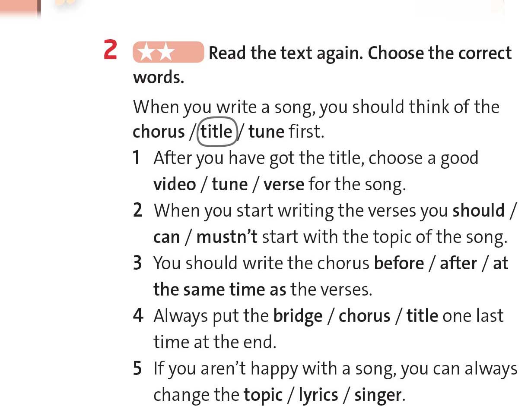Select 'video' in question 1
Image resolution: width=531 pixels, height=406 pixels.
tap(175, 185)
